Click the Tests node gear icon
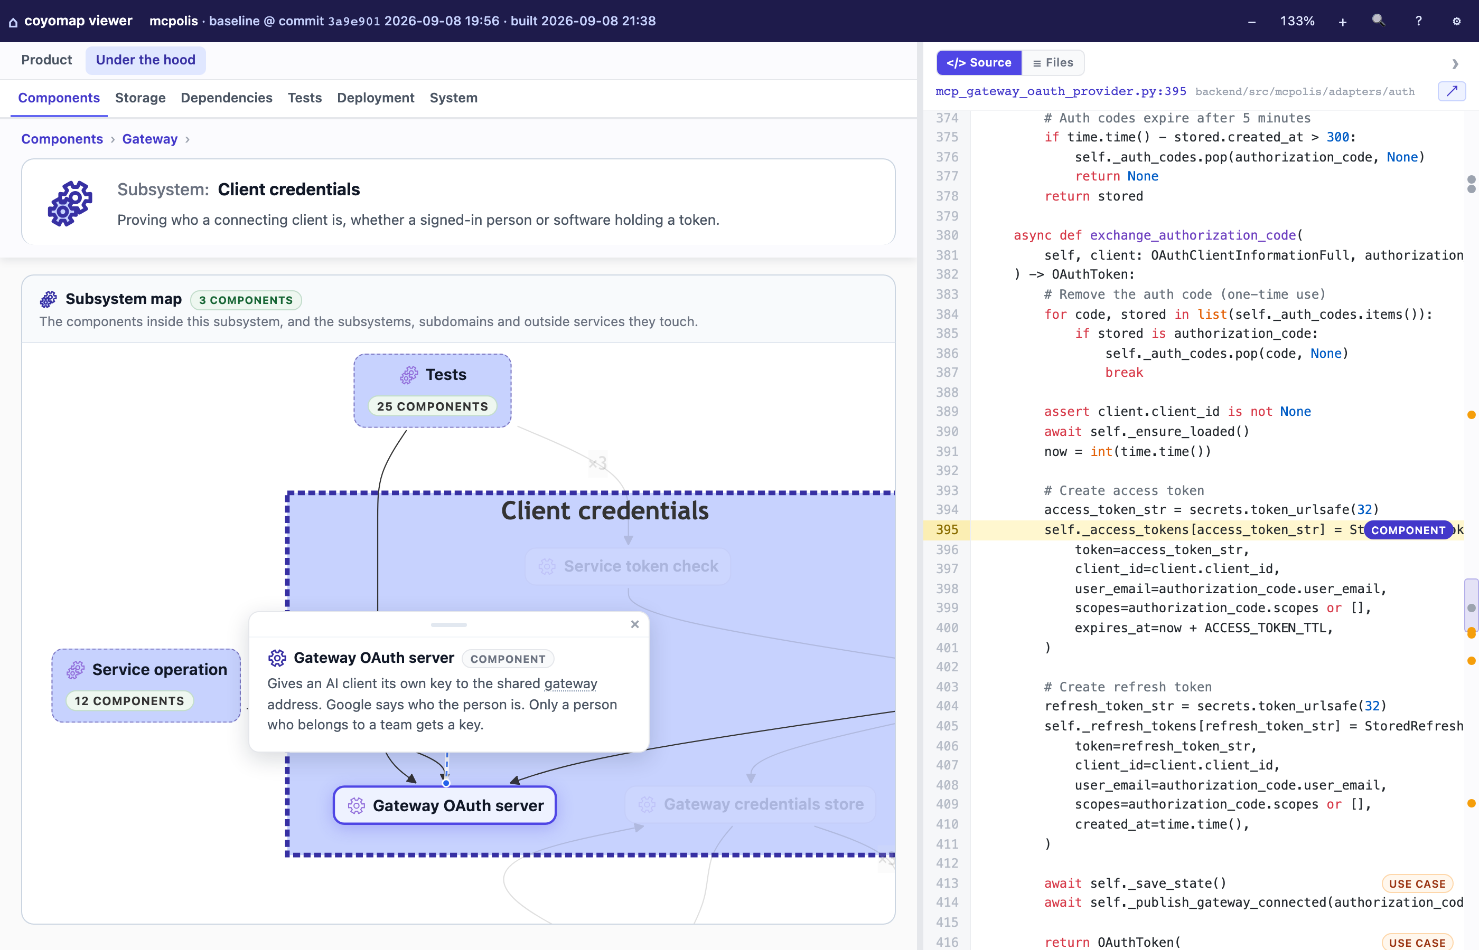The height and width of the screenshot is (950, 1479). click(409, 374)
